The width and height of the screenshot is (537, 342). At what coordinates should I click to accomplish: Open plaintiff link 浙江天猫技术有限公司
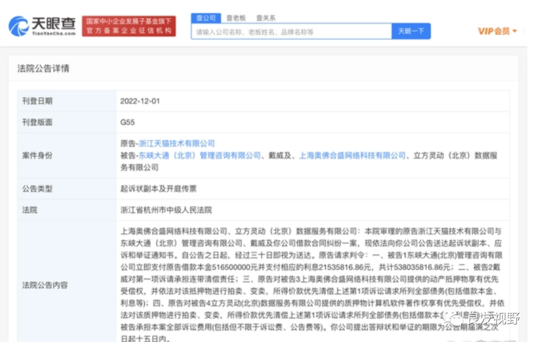(x=177, y=144)
